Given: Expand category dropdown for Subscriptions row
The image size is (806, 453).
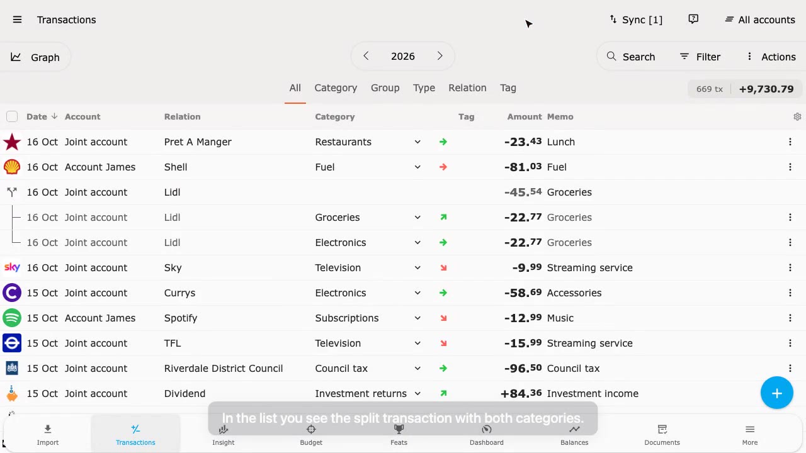Looking at the screenshot, I should [x=417, y=318].
